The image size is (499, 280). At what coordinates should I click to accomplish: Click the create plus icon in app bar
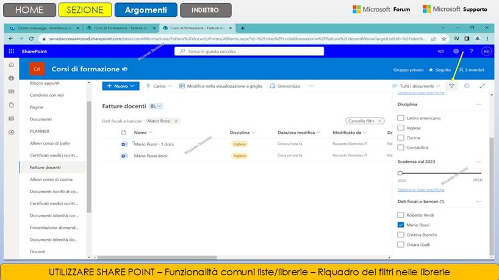[x=12, y=132]
